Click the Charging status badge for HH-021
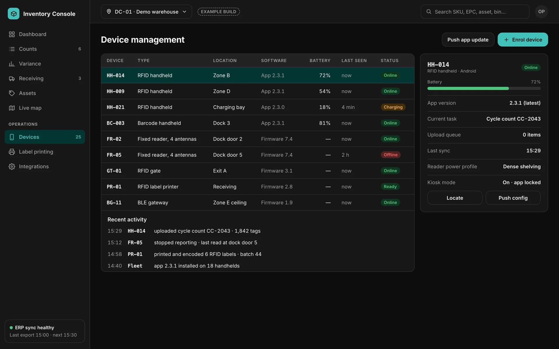This screenshot has width=559, height=349. pos(393,107)
